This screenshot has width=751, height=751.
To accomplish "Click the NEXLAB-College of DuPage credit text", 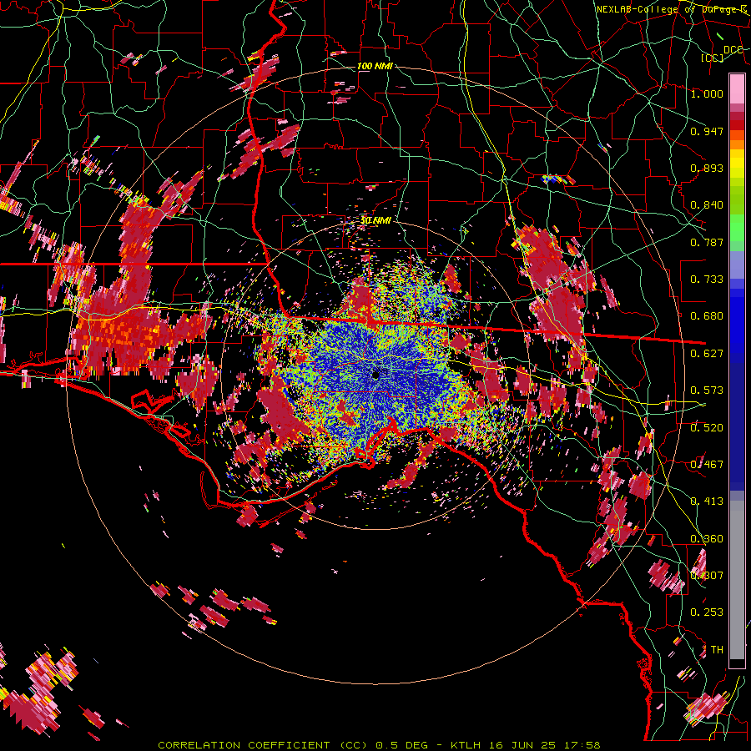I will click(672, 9).
